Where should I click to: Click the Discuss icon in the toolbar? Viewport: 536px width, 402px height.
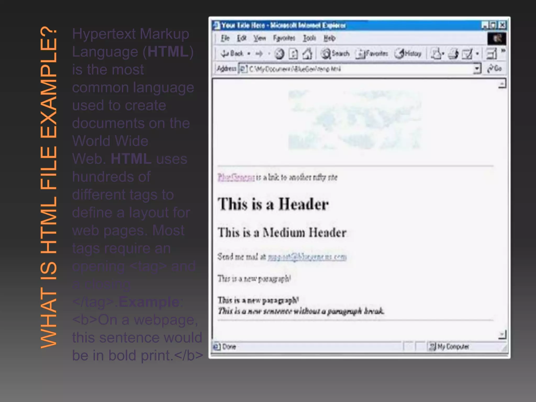pyautogui.click(x=492, y=54)
